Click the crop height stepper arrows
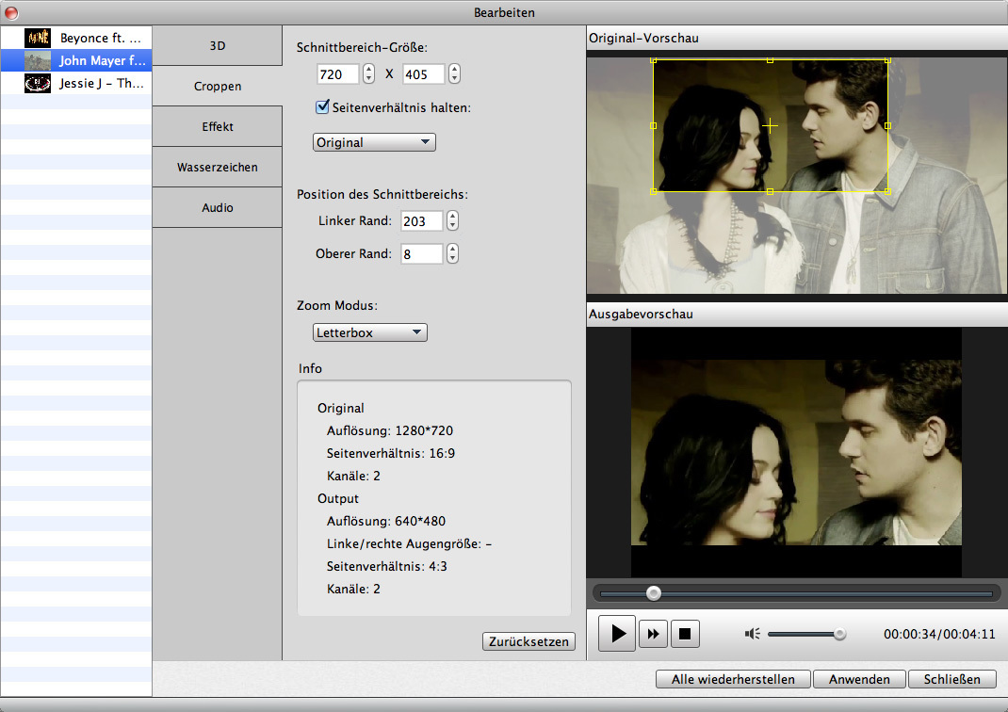Viewport: 1008px width, 712px height. click(x=454, y=73)
